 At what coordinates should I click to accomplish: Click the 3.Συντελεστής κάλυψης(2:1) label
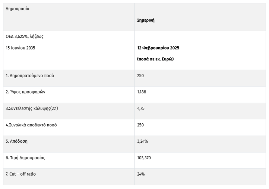coord(32,109)
